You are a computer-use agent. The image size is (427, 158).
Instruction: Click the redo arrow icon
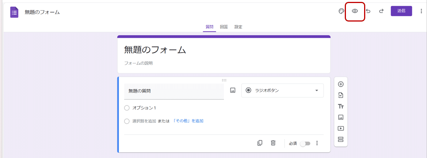381,11
